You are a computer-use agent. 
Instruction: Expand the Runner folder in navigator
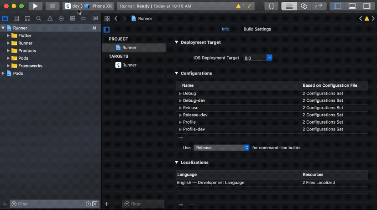pyautogui.click(x=8, y=43)
